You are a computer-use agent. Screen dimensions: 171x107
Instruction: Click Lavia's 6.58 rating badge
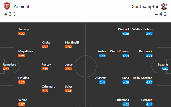[x=126, y=82]
